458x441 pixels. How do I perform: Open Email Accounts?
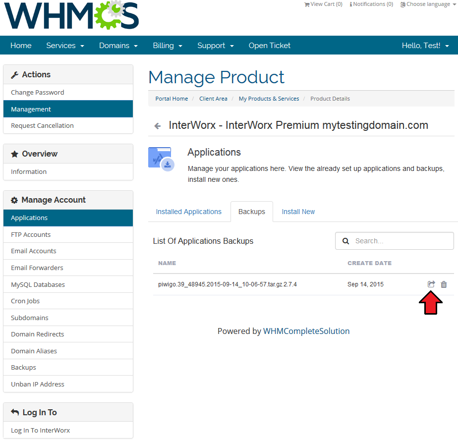68,251
